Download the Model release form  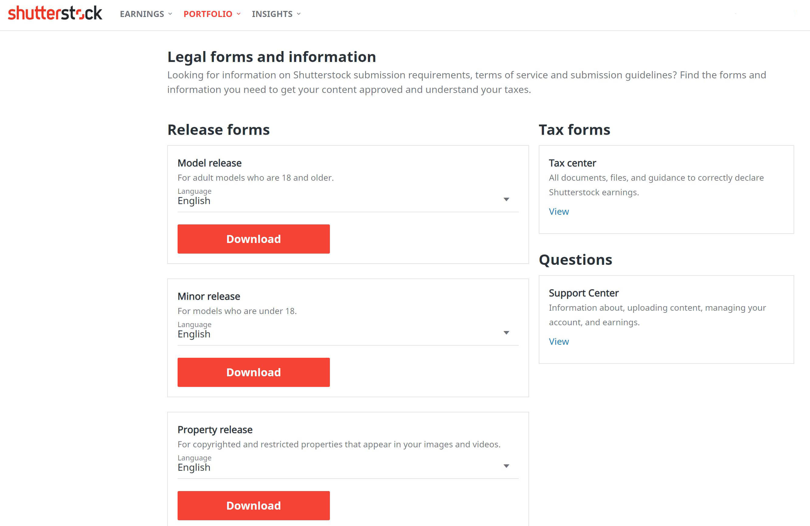[253, 239]
